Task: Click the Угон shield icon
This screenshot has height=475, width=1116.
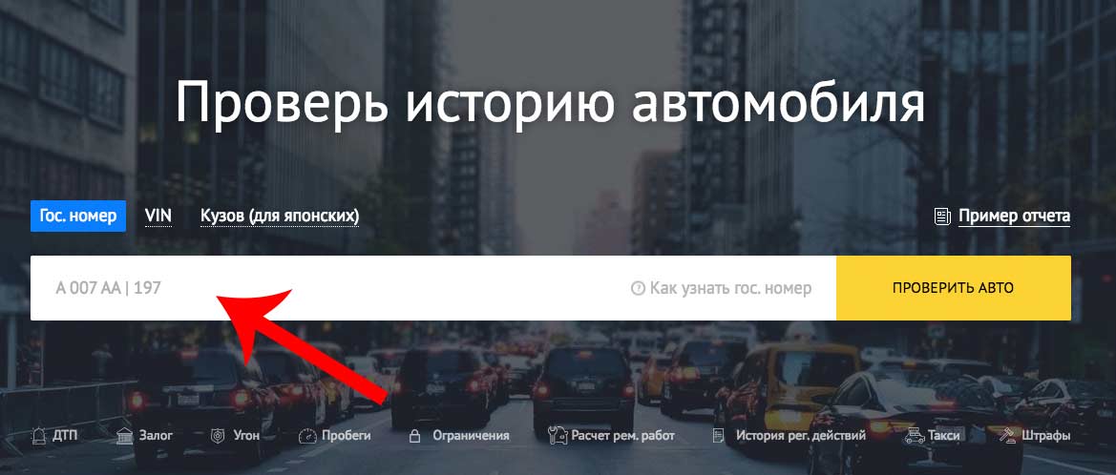Action: pyautogui.click(x=218, y=435)
